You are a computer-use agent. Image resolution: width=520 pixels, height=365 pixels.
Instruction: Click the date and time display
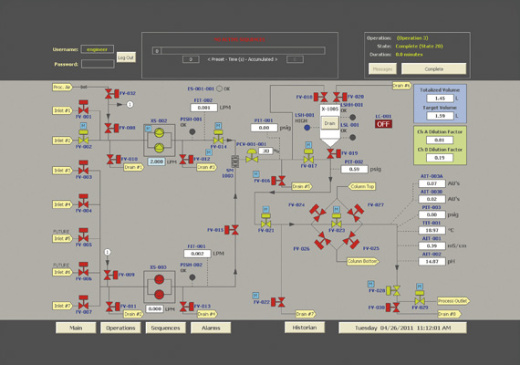coord(402,328)
